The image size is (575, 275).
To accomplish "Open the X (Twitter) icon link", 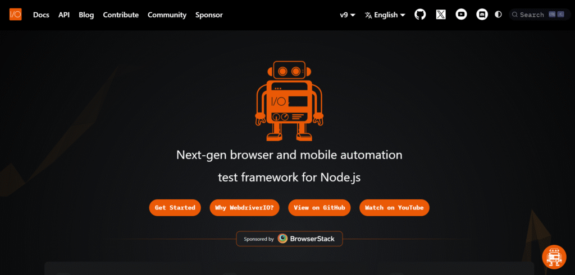I will [441, 15].
